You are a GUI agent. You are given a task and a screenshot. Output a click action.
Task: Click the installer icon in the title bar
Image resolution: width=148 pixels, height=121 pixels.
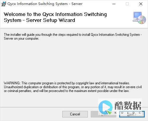[4, 4]
